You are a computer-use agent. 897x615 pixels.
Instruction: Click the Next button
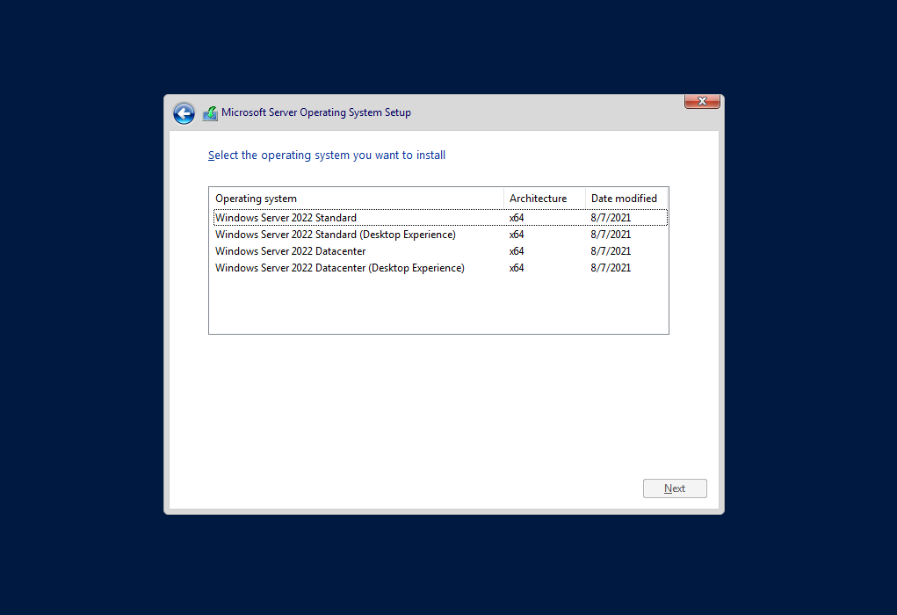tap(674, 488)
